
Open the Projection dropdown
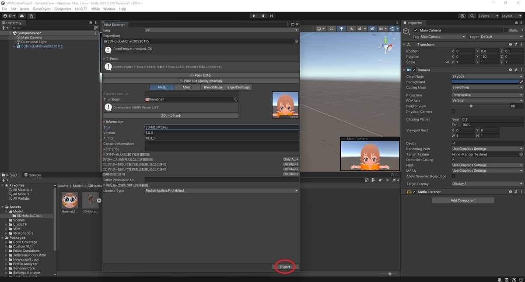[x=487, y=95]
